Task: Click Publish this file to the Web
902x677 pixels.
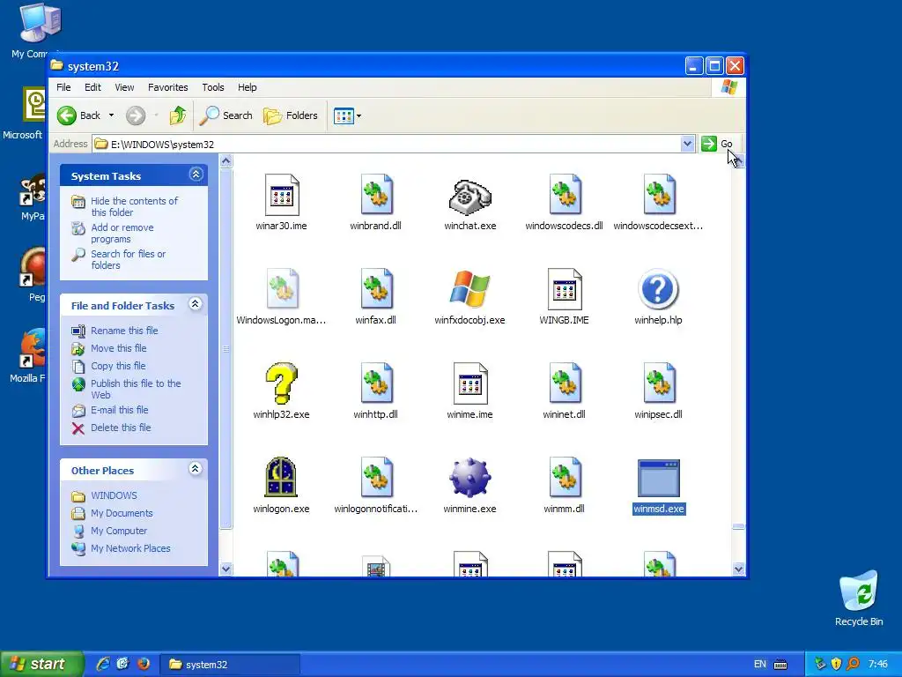Action: pyautogui.click(x=136, y=389)
